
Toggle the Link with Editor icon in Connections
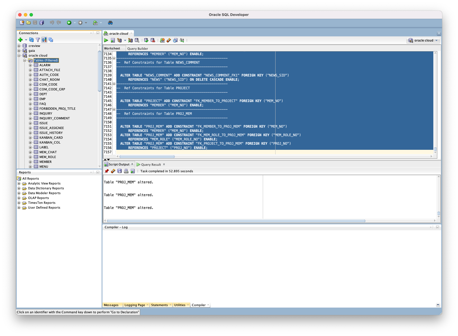pos(44,40)
